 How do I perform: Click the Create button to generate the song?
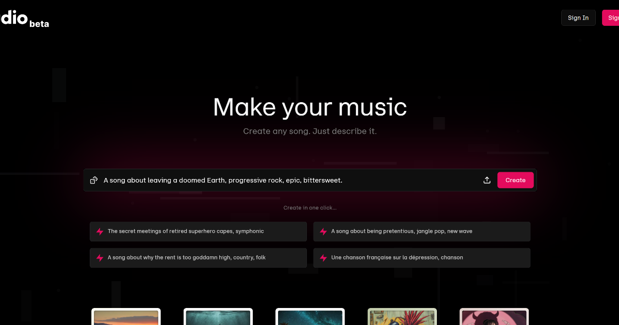click(515, 180)
